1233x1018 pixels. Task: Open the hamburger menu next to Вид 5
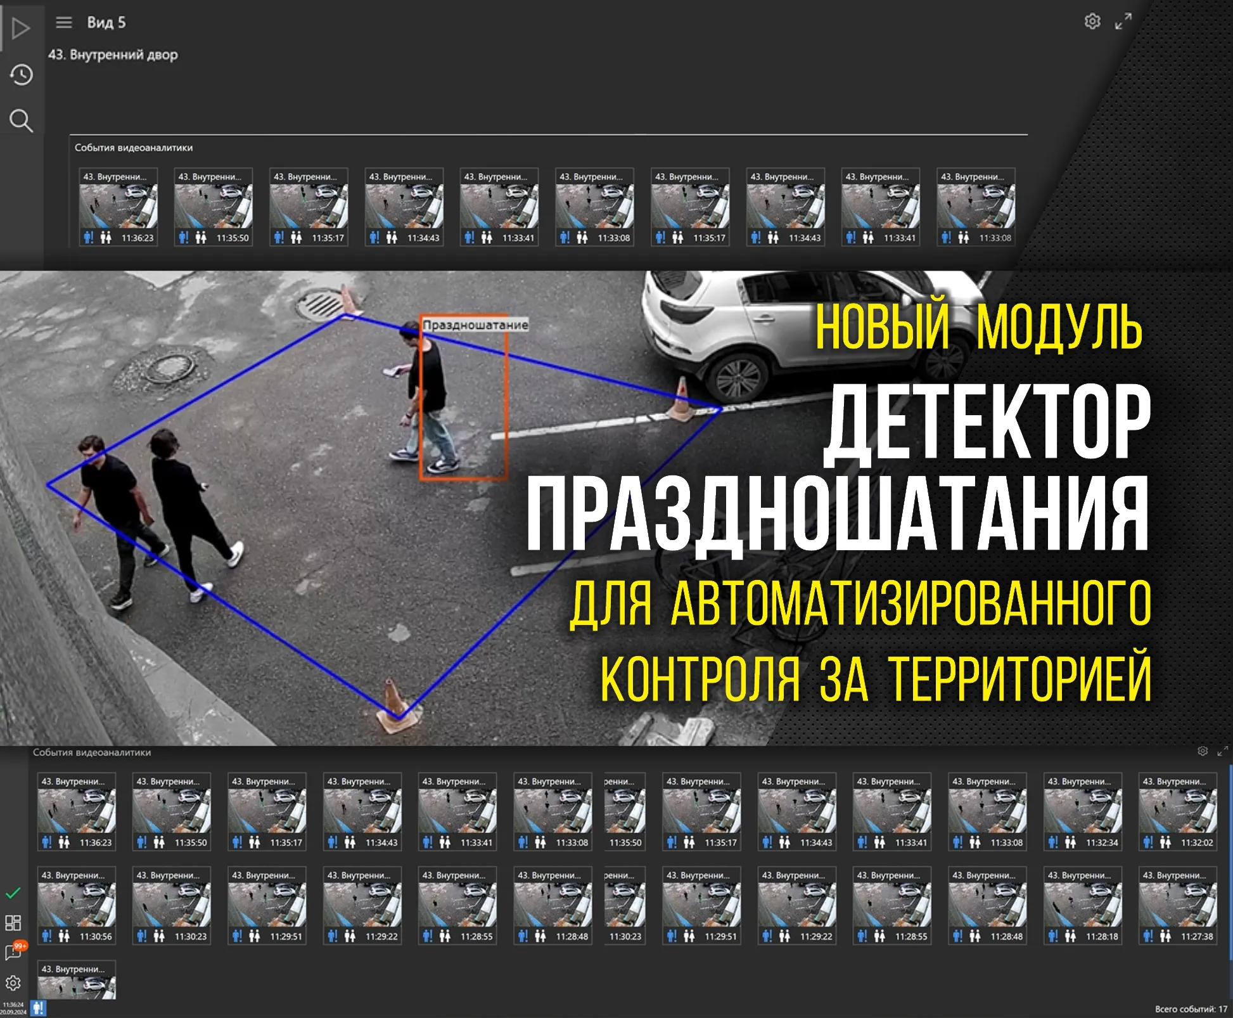(64, 23)
